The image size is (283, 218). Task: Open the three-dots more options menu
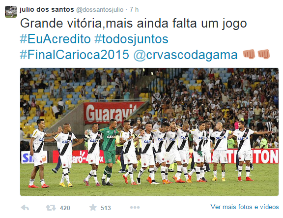[x=135, y=208]
